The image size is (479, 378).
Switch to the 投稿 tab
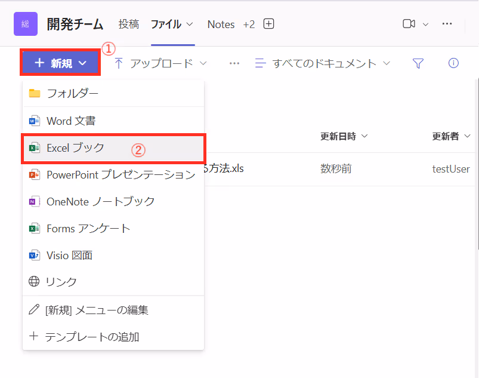(x=129, y=24)
